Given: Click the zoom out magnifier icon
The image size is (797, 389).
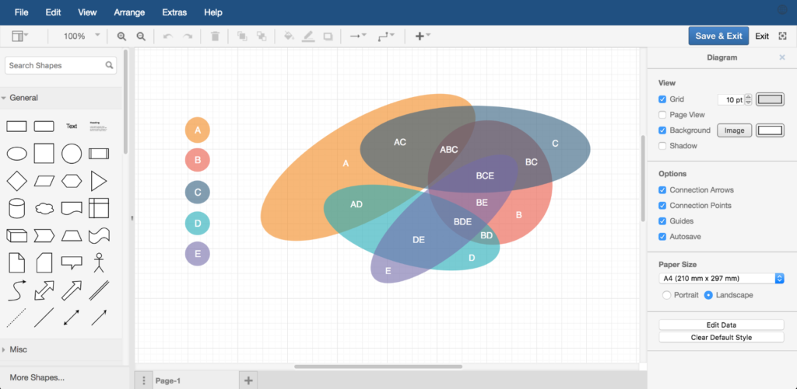Looking at the screenshot, I should tap(141, 36).
